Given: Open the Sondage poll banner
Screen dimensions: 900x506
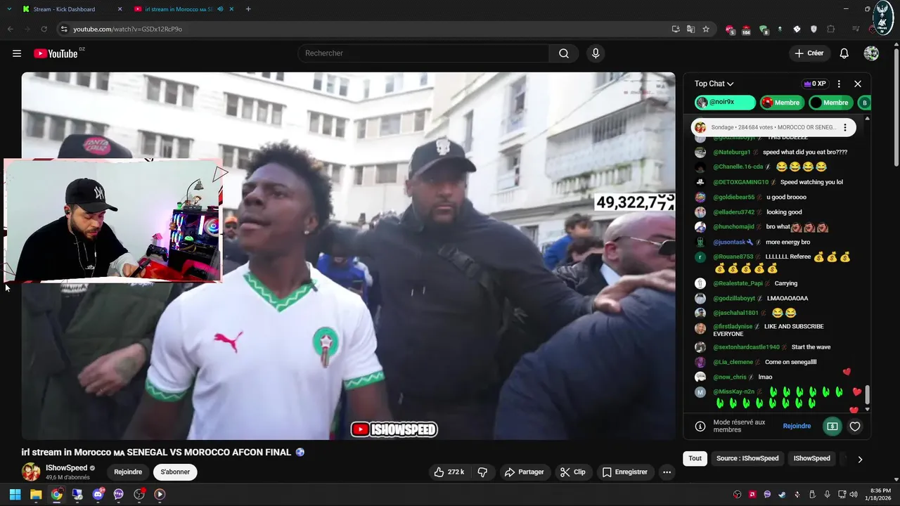Looking at the screenshot, I should (773, 127).
